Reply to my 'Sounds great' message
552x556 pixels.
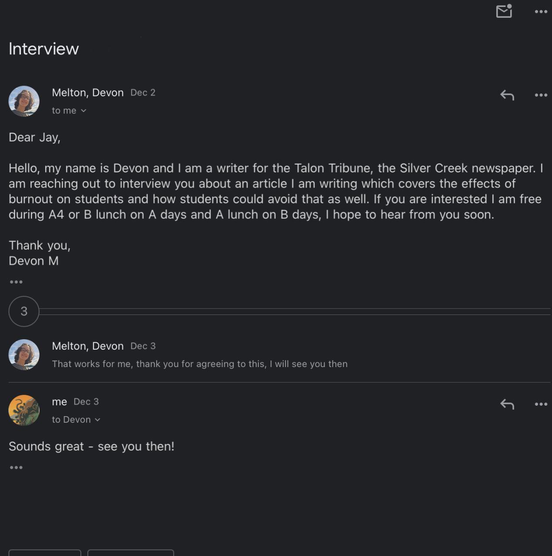click(507, 404)
